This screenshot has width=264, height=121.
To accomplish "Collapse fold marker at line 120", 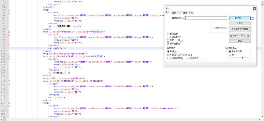I will [9, 106].
